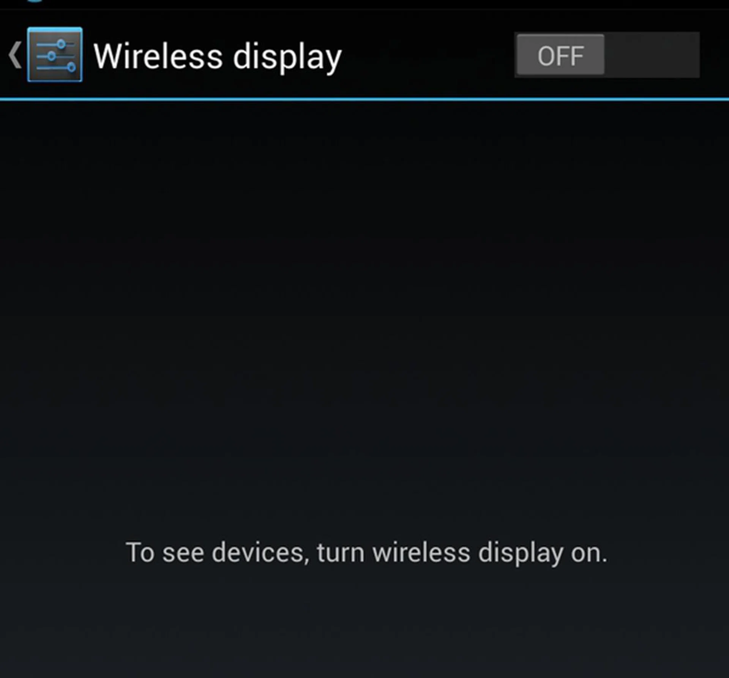Click the blue action bar divider line

364,99
